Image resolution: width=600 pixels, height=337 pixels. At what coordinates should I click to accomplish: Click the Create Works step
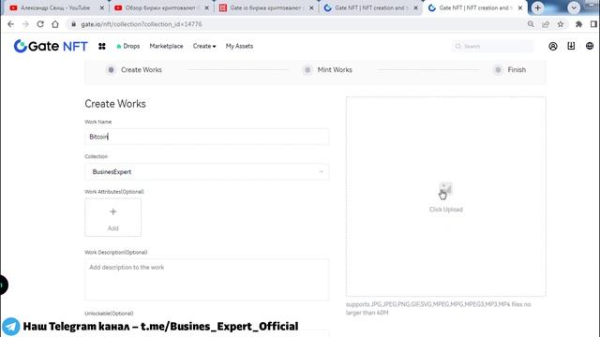(x=134, y=70)
